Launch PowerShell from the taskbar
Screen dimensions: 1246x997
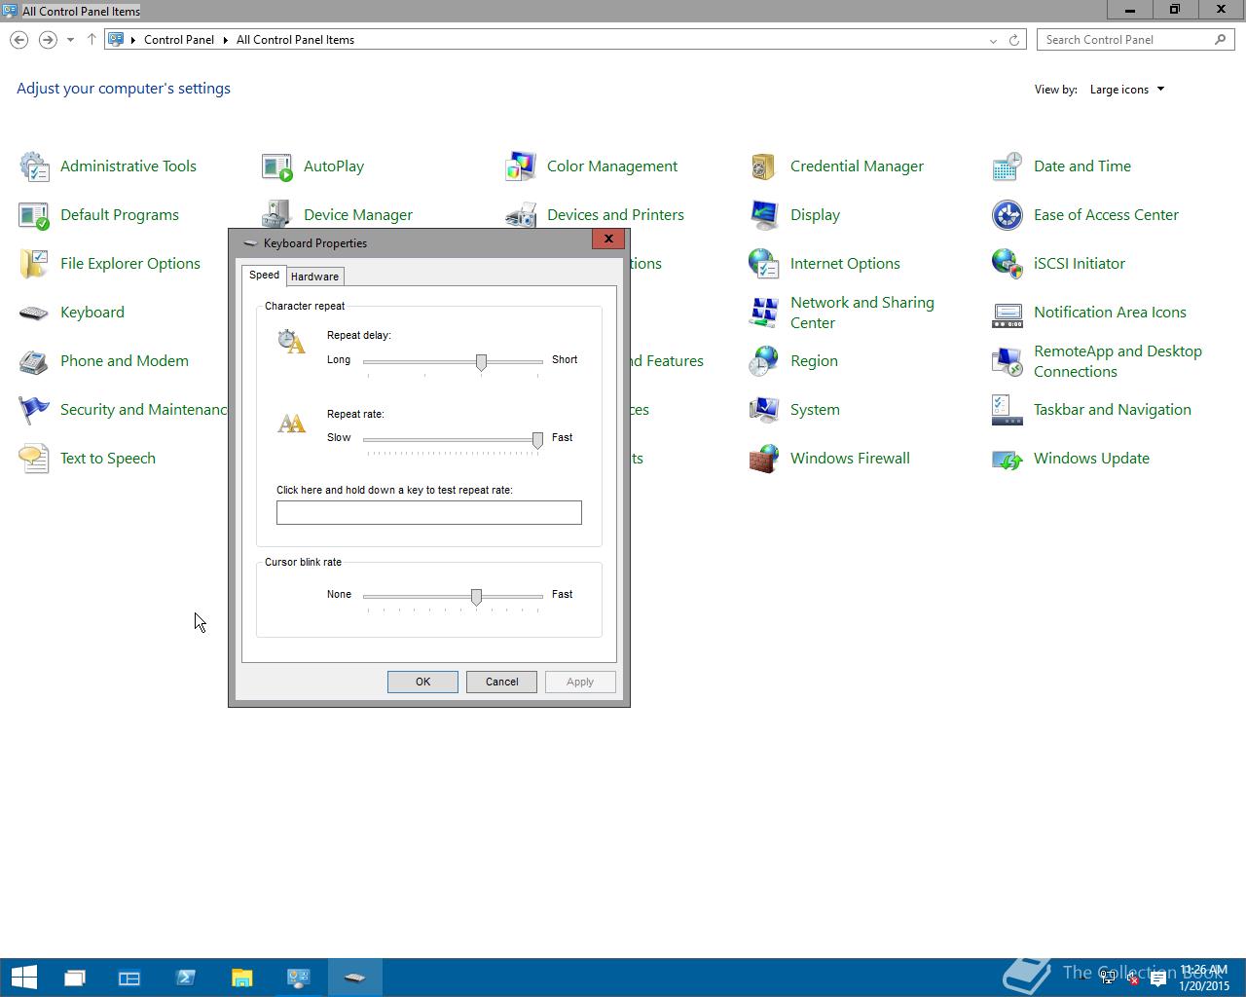(186, 978)
